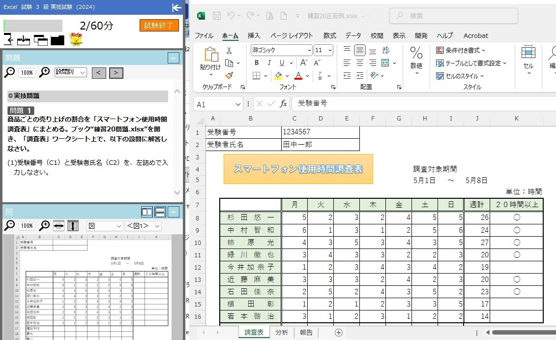Increase font size with the larger A icon
Viewport: 556px width, 340px height.
point(304,63)
